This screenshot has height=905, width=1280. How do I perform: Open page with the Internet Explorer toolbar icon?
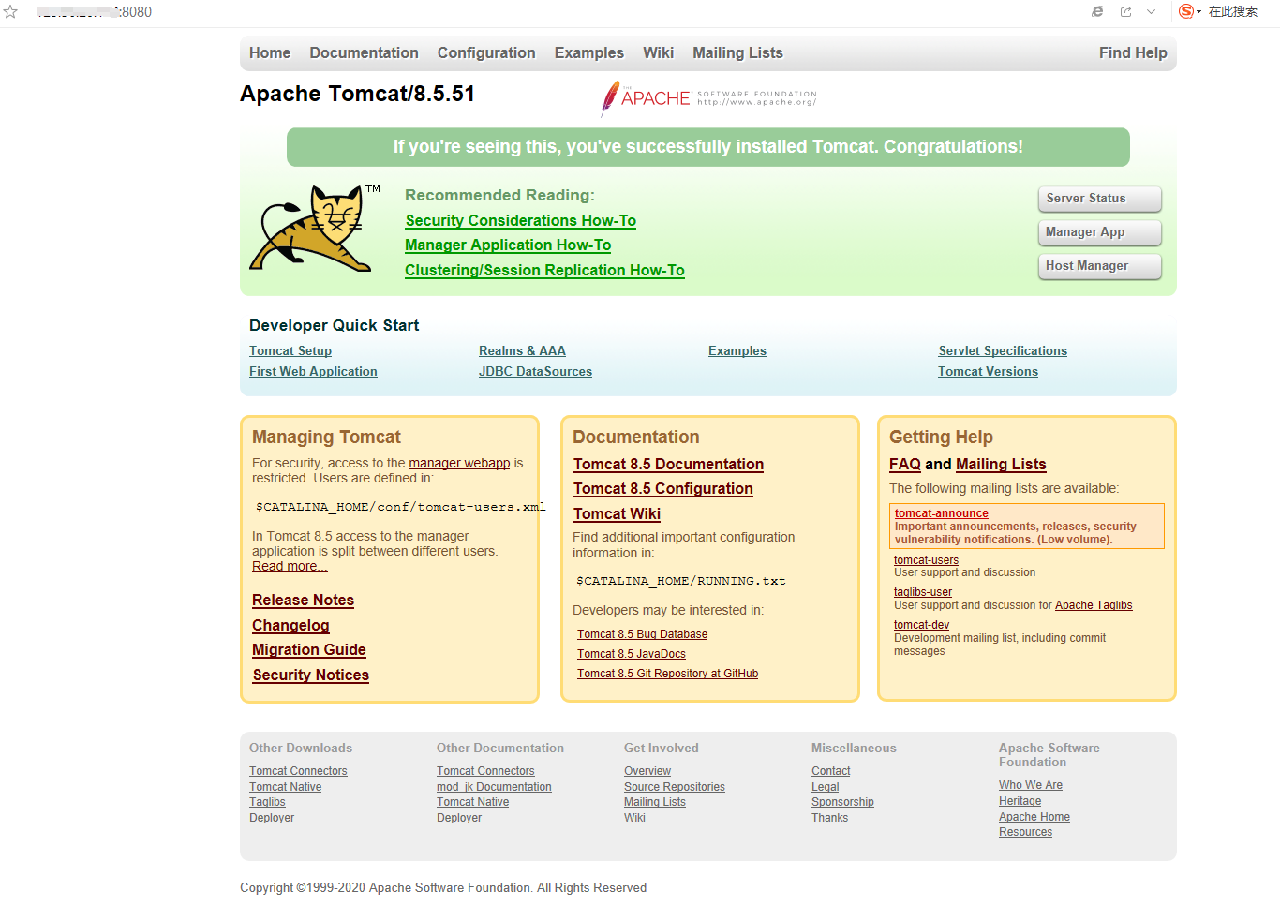click(1096, 11)
